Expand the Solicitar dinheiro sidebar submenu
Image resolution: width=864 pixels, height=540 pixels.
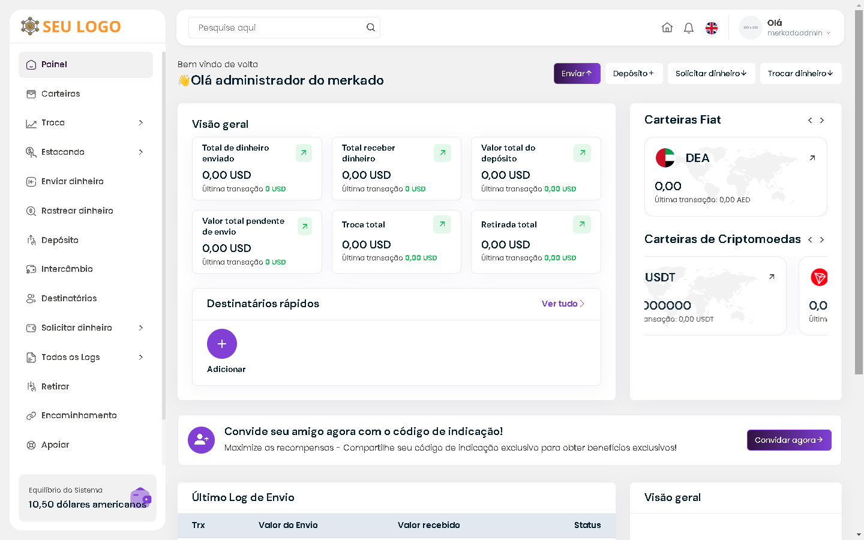point(141,328)
